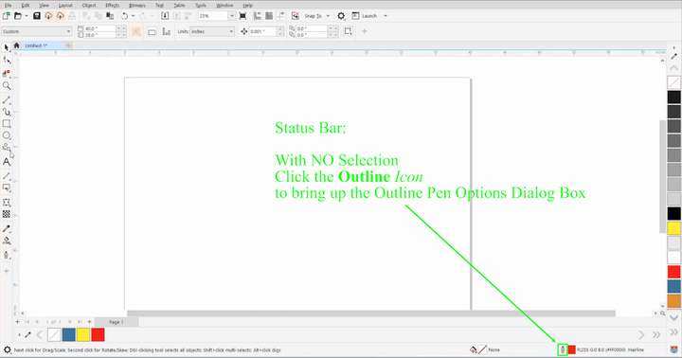The width and height of the screenshot is (682, 358).
Task: Select the Color Eyedropper tool
Action: tap(7, 228)
